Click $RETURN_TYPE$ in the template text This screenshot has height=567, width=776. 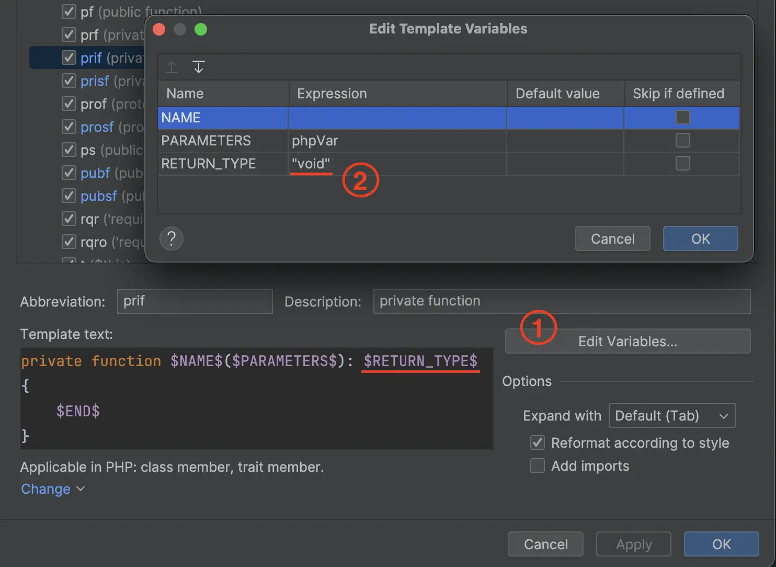[420, 361]
